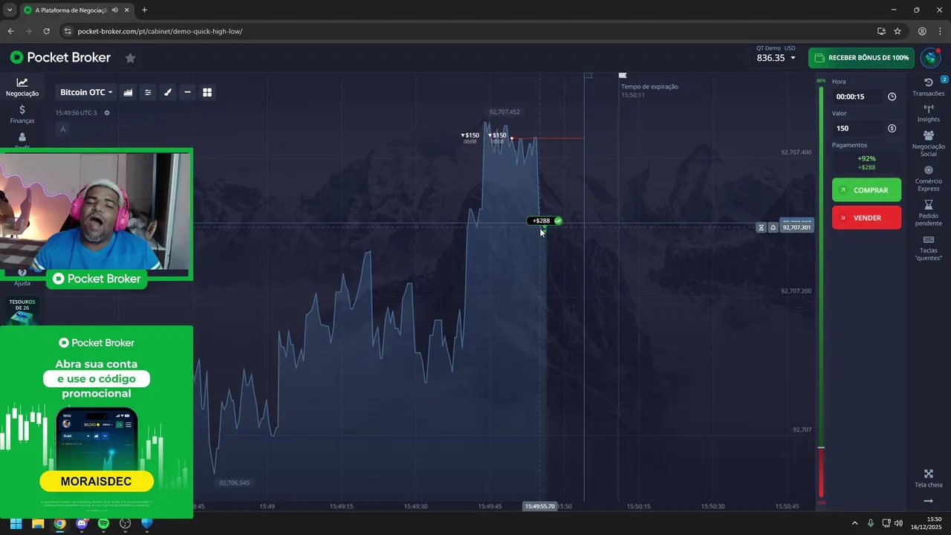Select the drawing brush tool
The height and width of the screenshot is (535, 951).
(168, 92)
